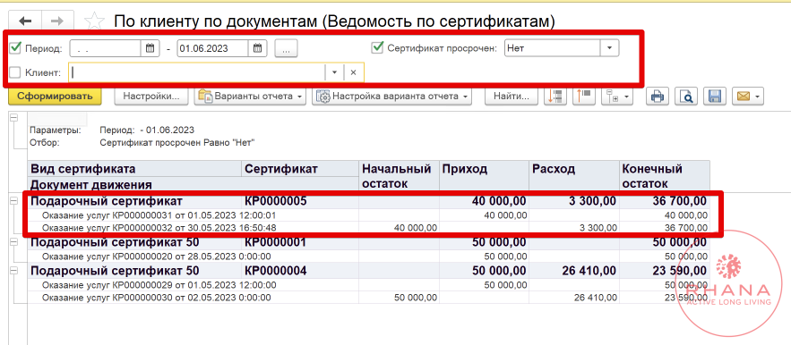
Task: Open the group level dropdown icon
Action: (x=617, y=97)
